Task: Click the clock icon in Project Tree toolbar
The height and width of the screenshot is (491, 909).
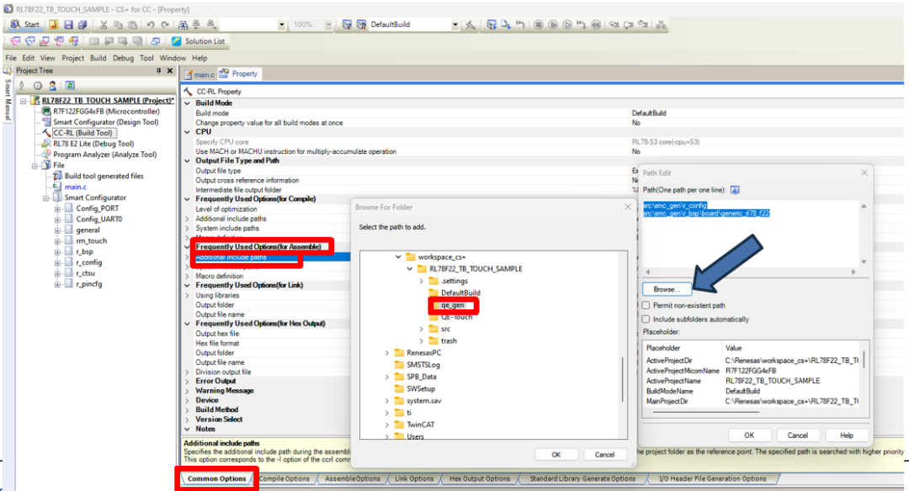Action: pyautogui.click(x=38, y=85)
